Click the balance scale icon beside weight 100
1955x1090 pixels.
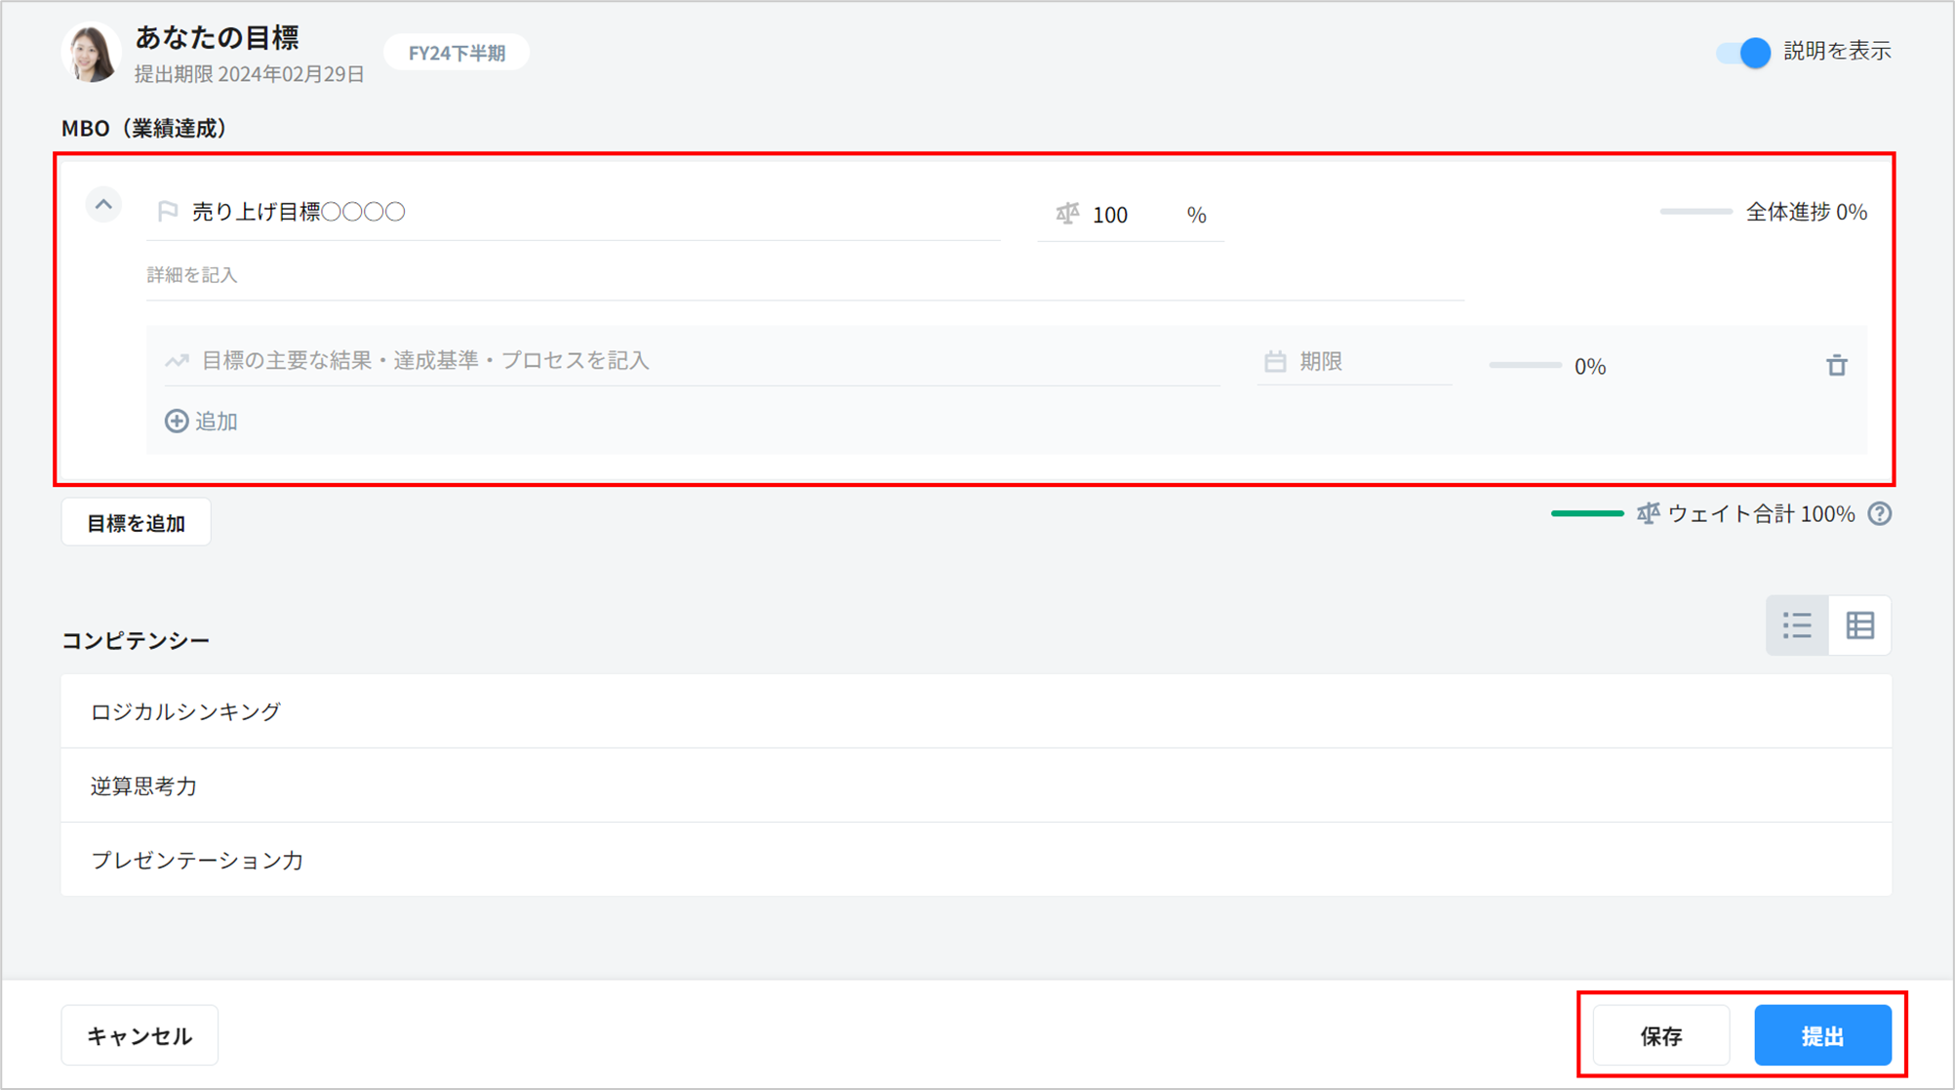1067,214
